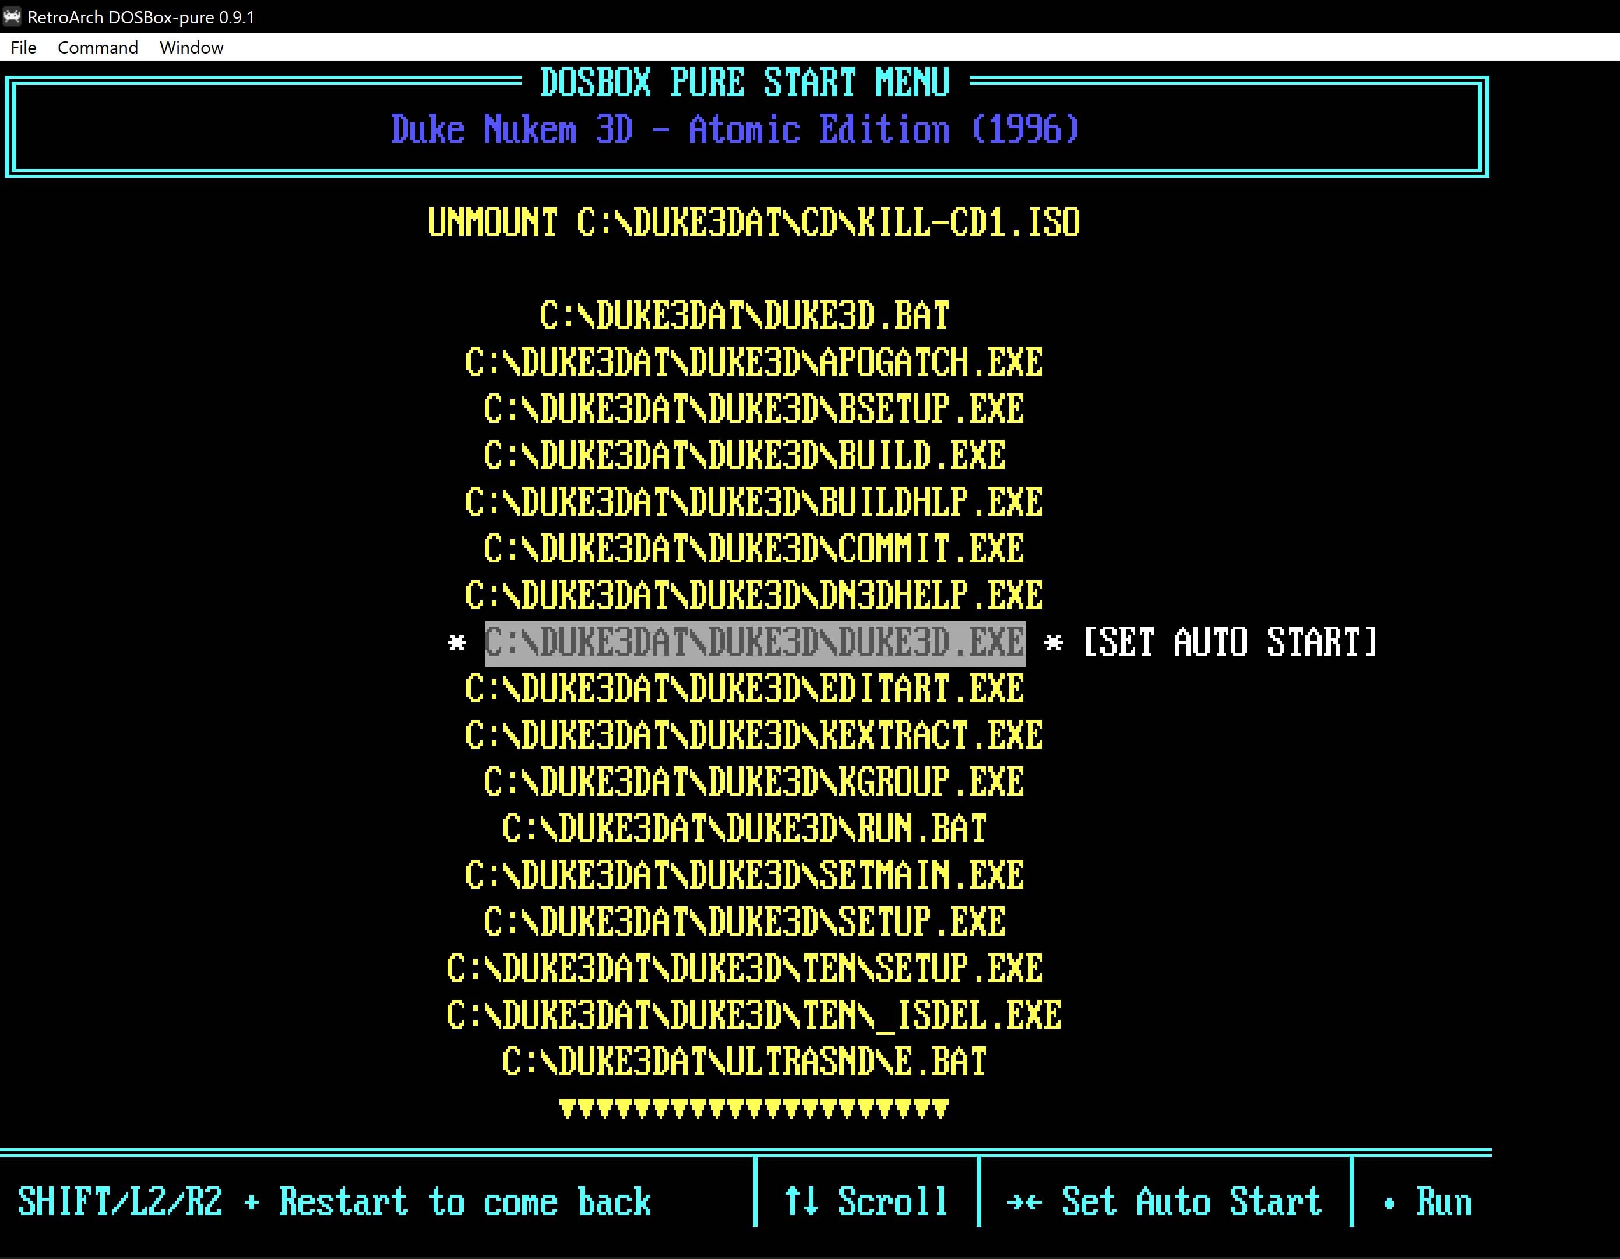This screenshot has height=1259, width=1620.
Task: Open the Command menu
Action: [98, 47]
